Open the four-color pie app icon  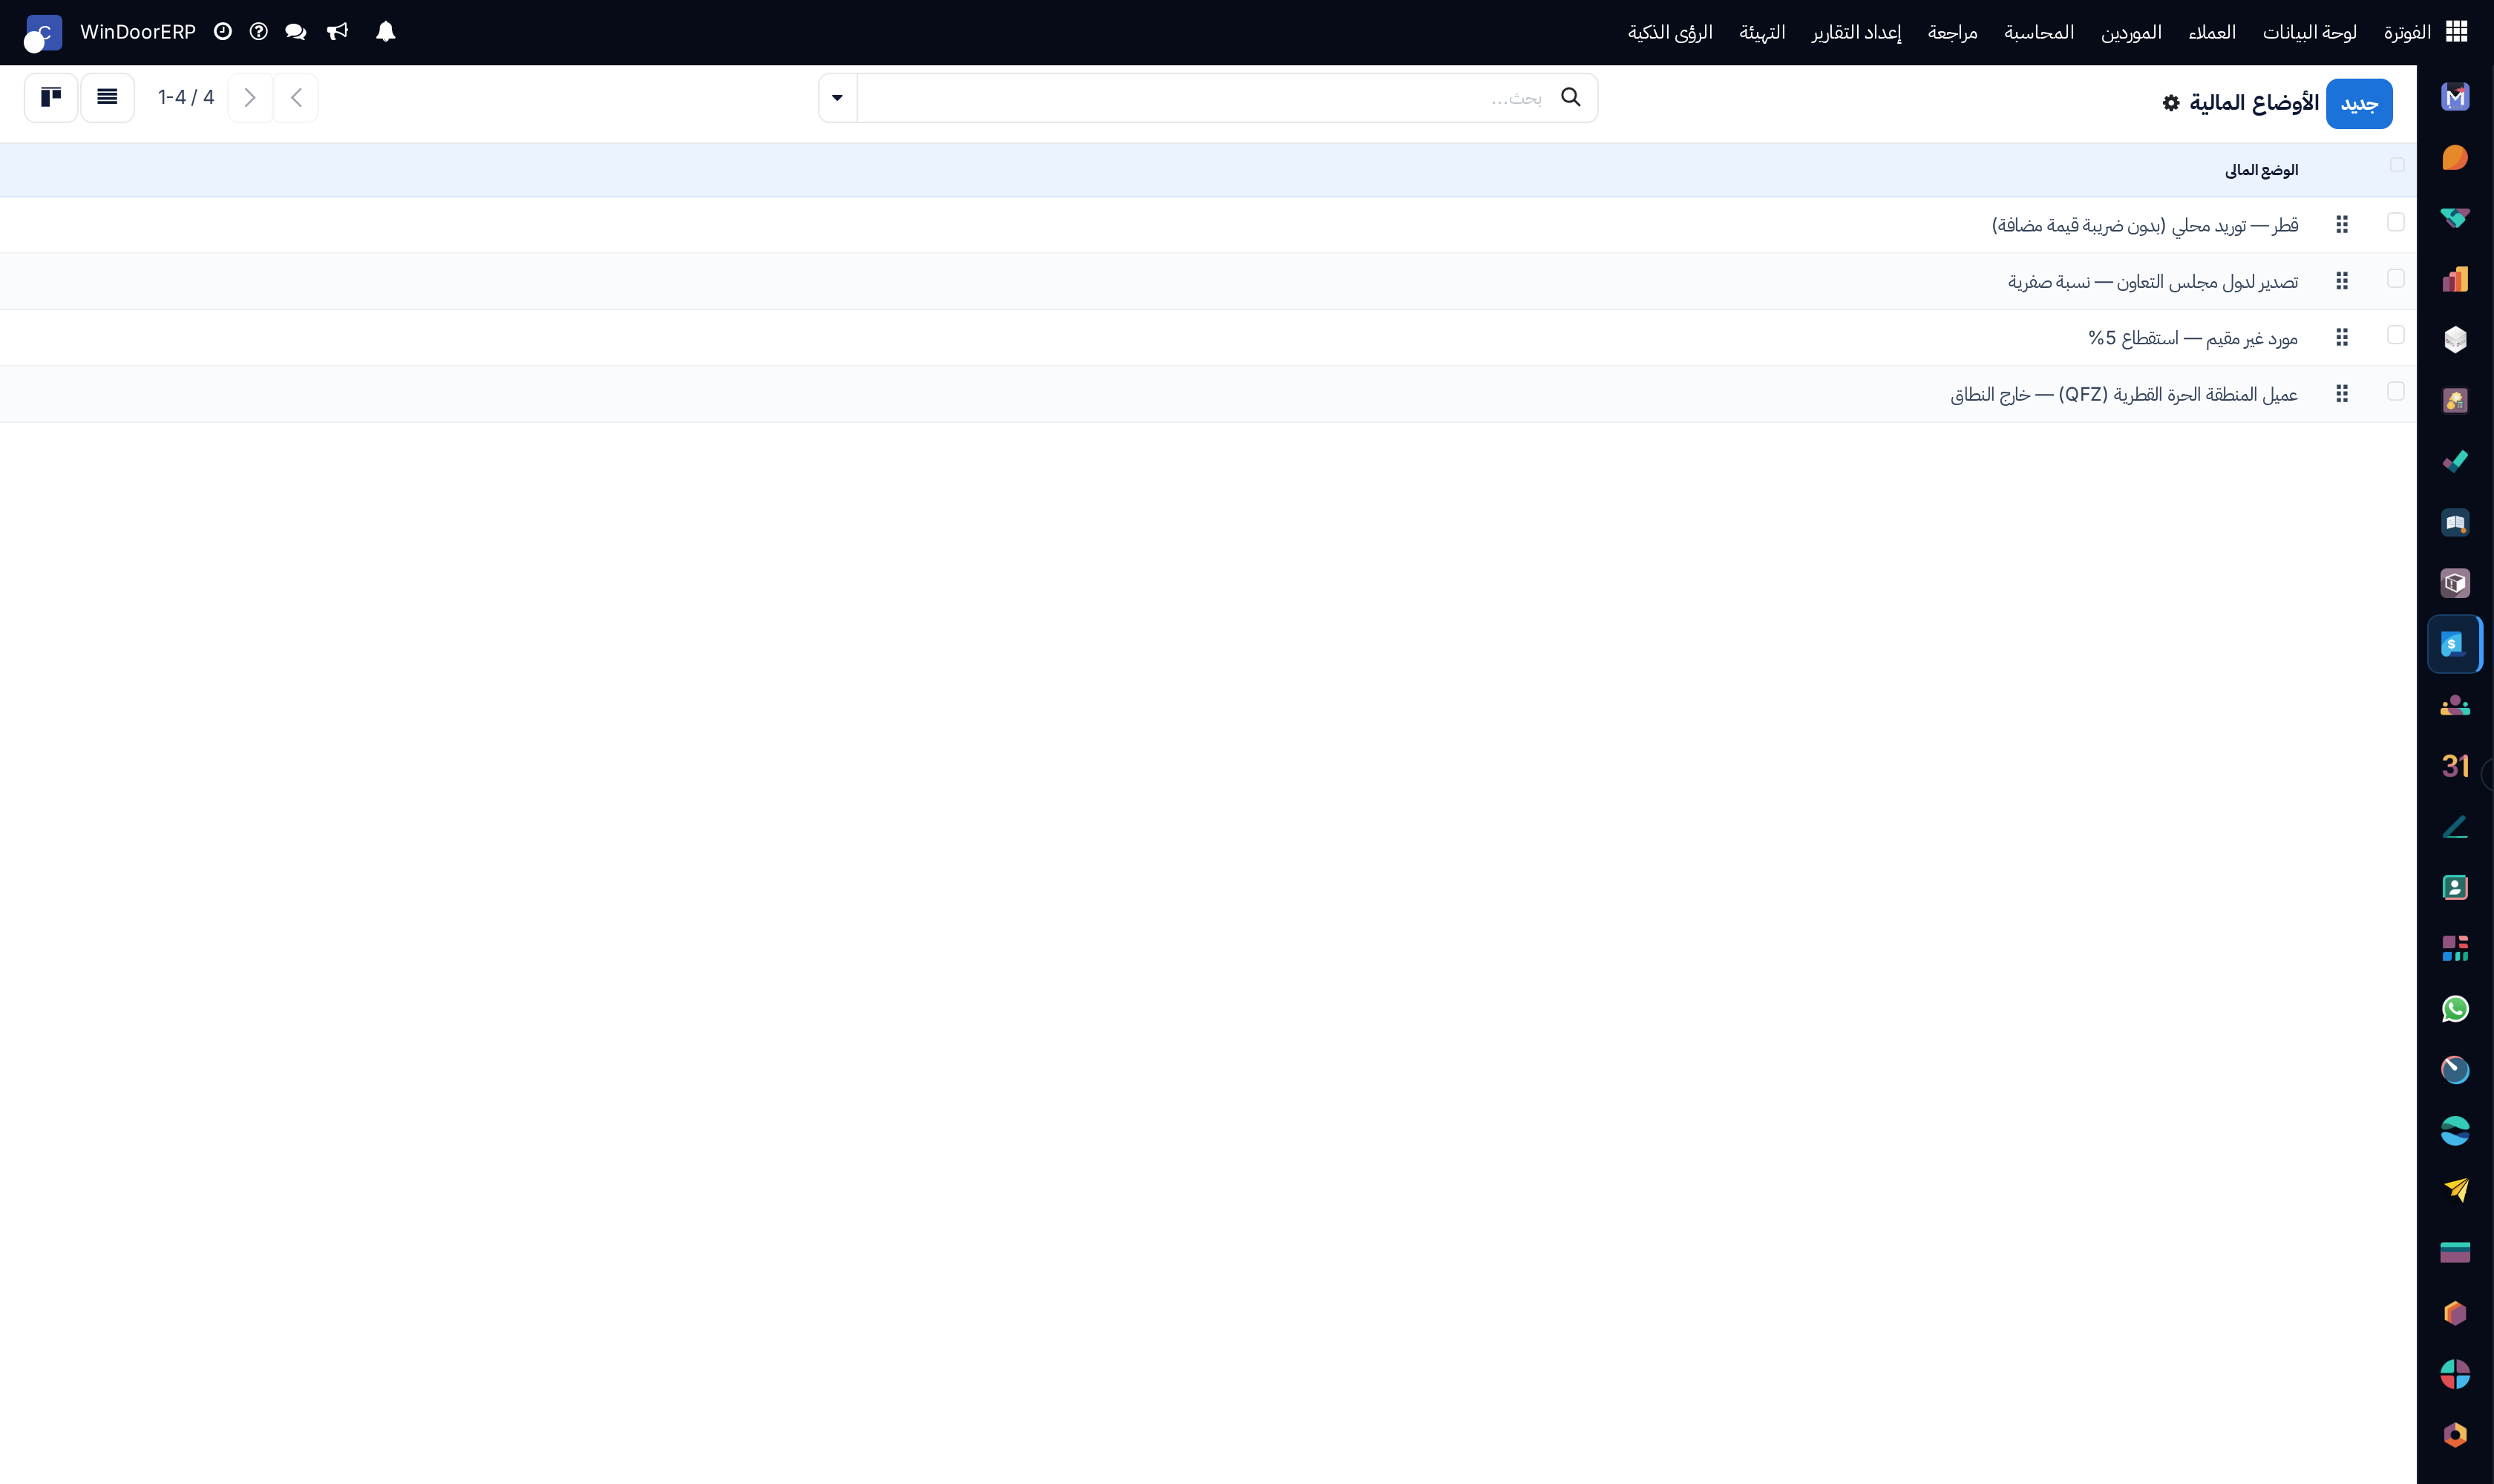point(2454,1374)
